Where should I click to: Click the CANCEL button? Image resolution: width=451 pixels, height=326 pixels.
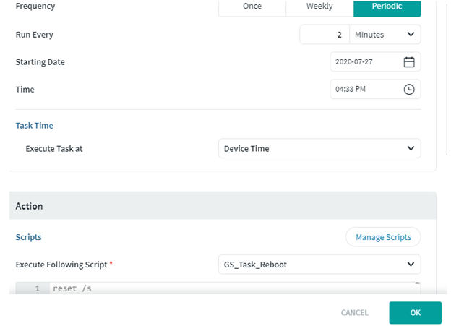coord(354,312)
